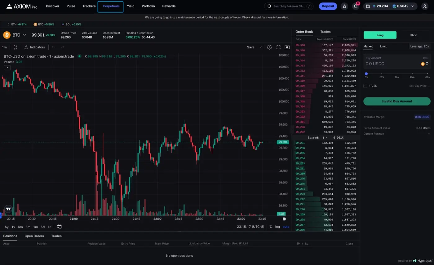Save the chart layout
Image resolution: width=434 pixels, height=265 pixels.
251,47
